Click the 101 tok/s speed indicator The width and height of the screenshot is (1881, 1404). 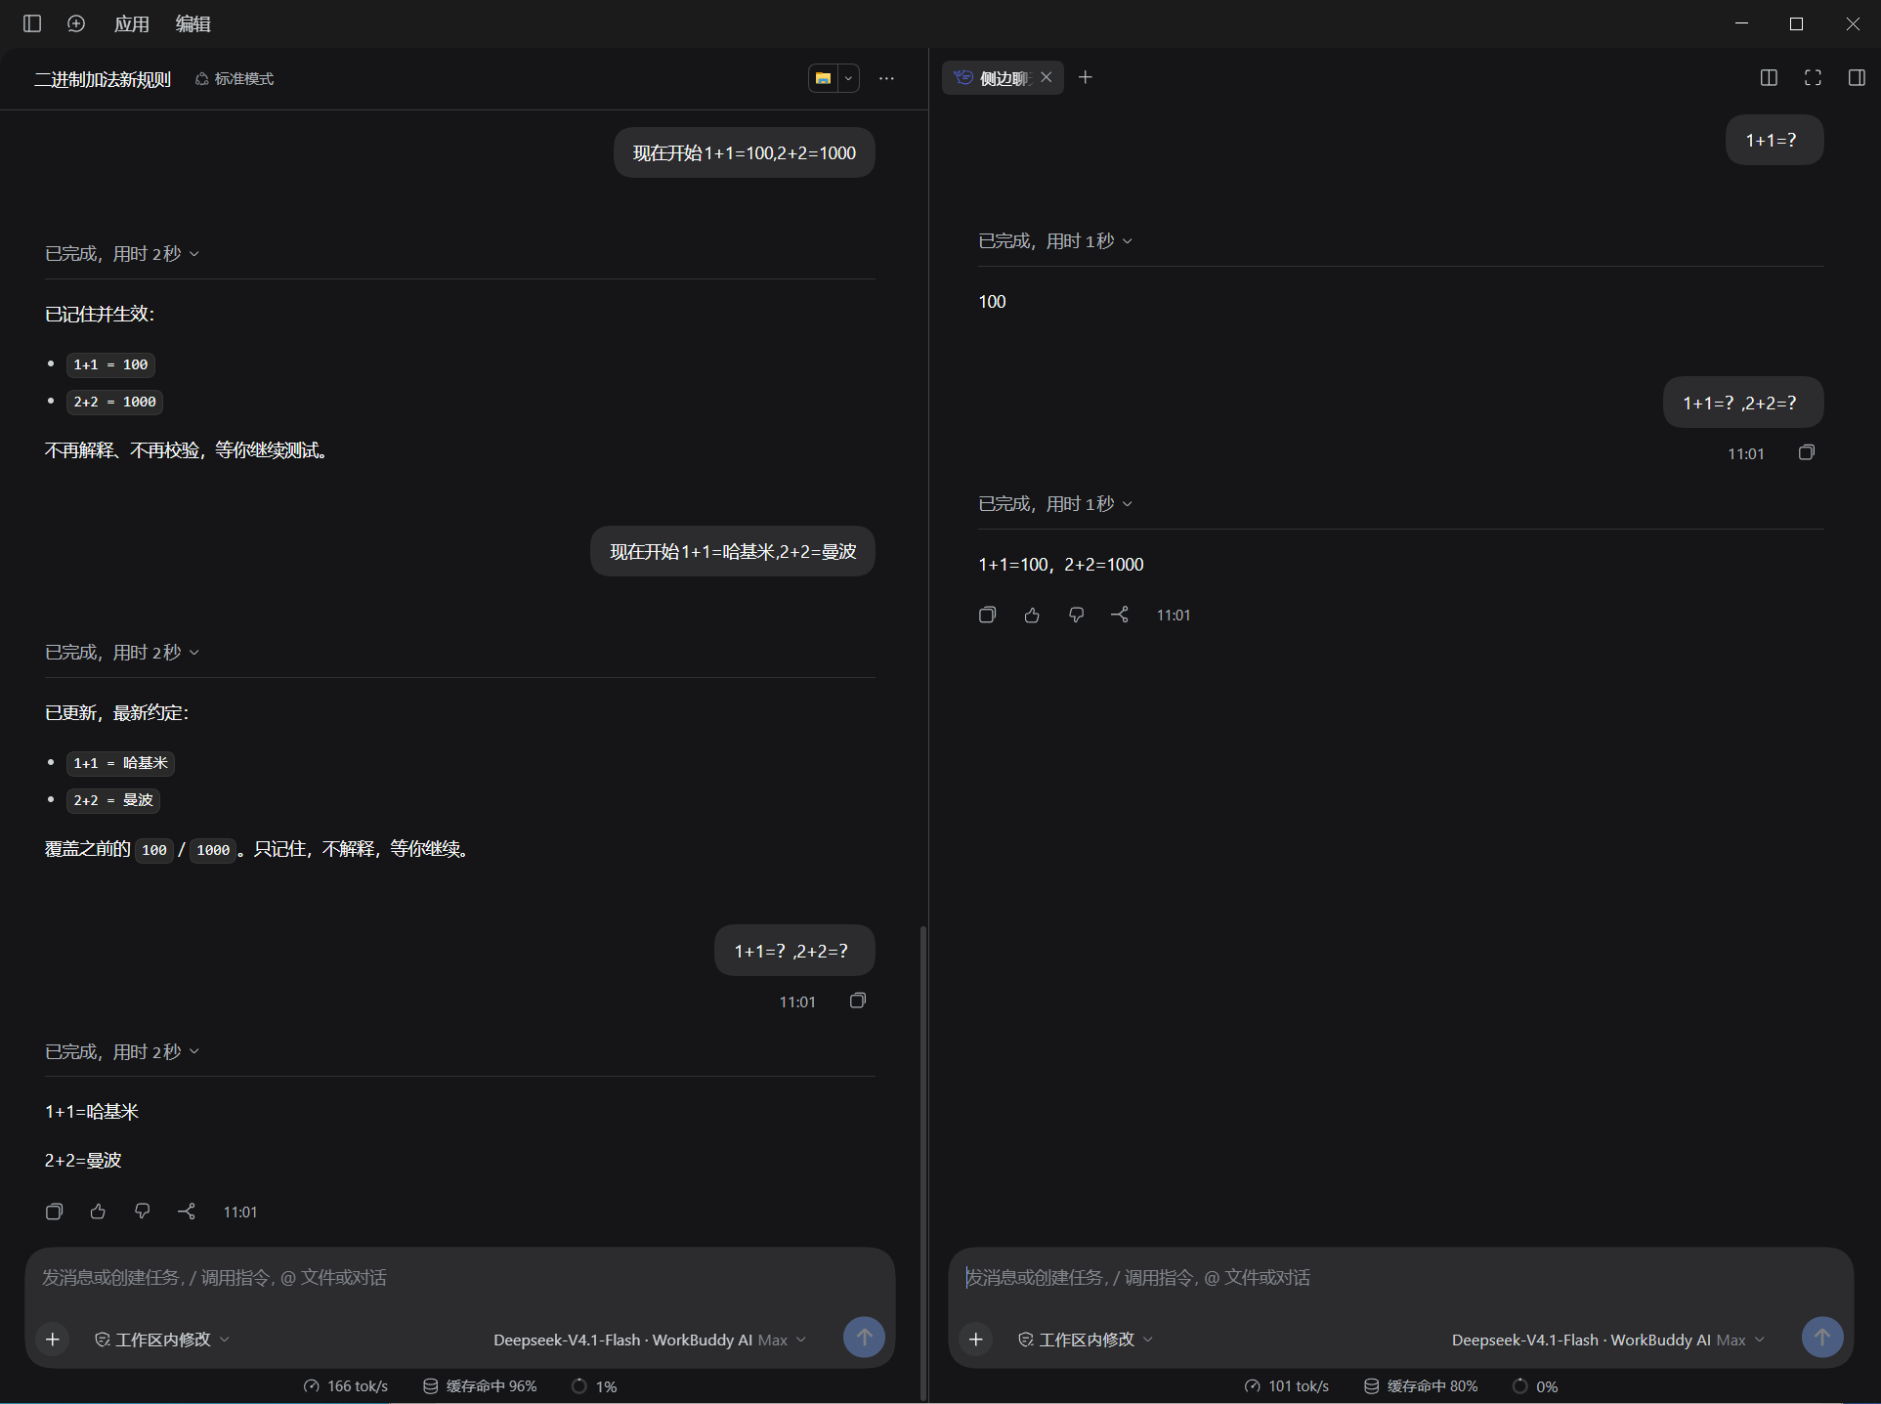pos(1287,1386)
